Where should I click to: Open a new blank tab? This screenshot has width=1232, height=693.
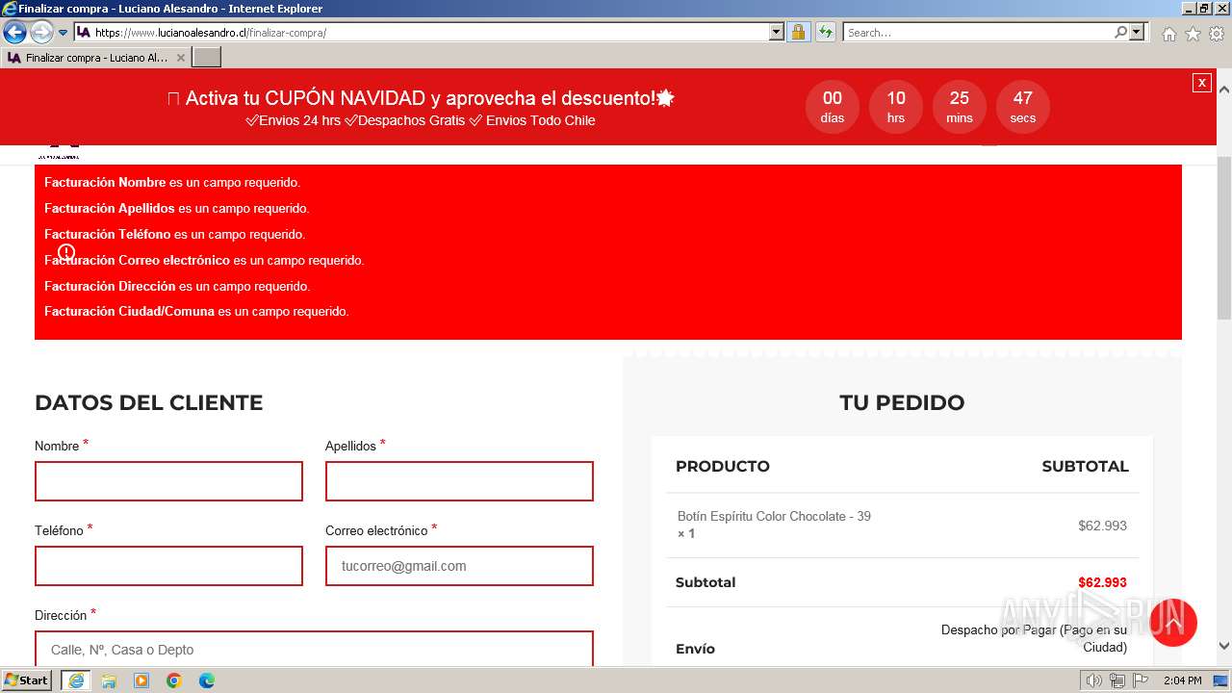[207, 58]
